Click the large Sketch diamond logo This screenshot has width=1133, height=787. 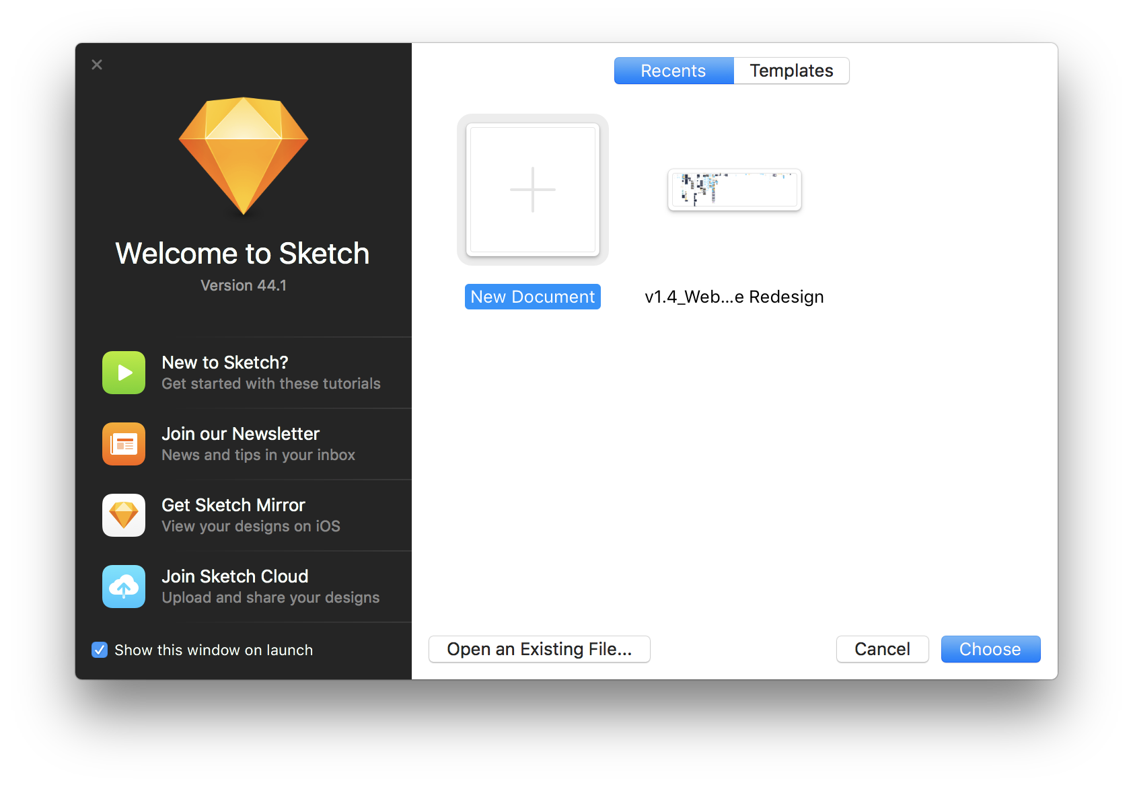244,156
